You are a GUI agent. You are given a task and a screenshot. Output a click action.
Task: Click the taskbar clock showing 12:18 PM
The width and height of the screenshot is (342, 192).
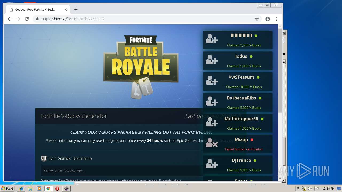click(328, 189)
